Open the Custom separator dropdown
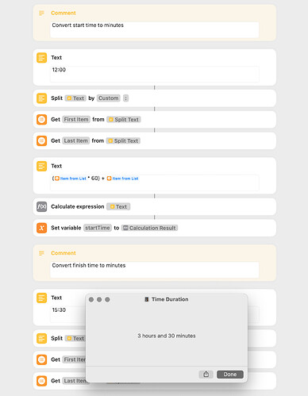This screenshot has width=308, height=396. point(109,98)
